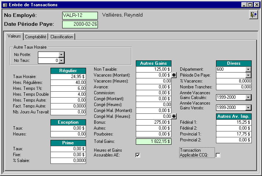
Task: Click the Vacances (Heures) field
Action: 153,81
